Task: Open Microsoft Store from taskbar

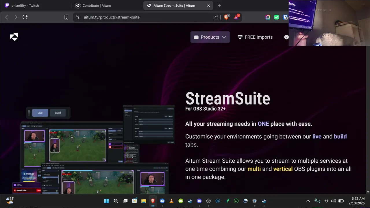Action: [134, 201]
